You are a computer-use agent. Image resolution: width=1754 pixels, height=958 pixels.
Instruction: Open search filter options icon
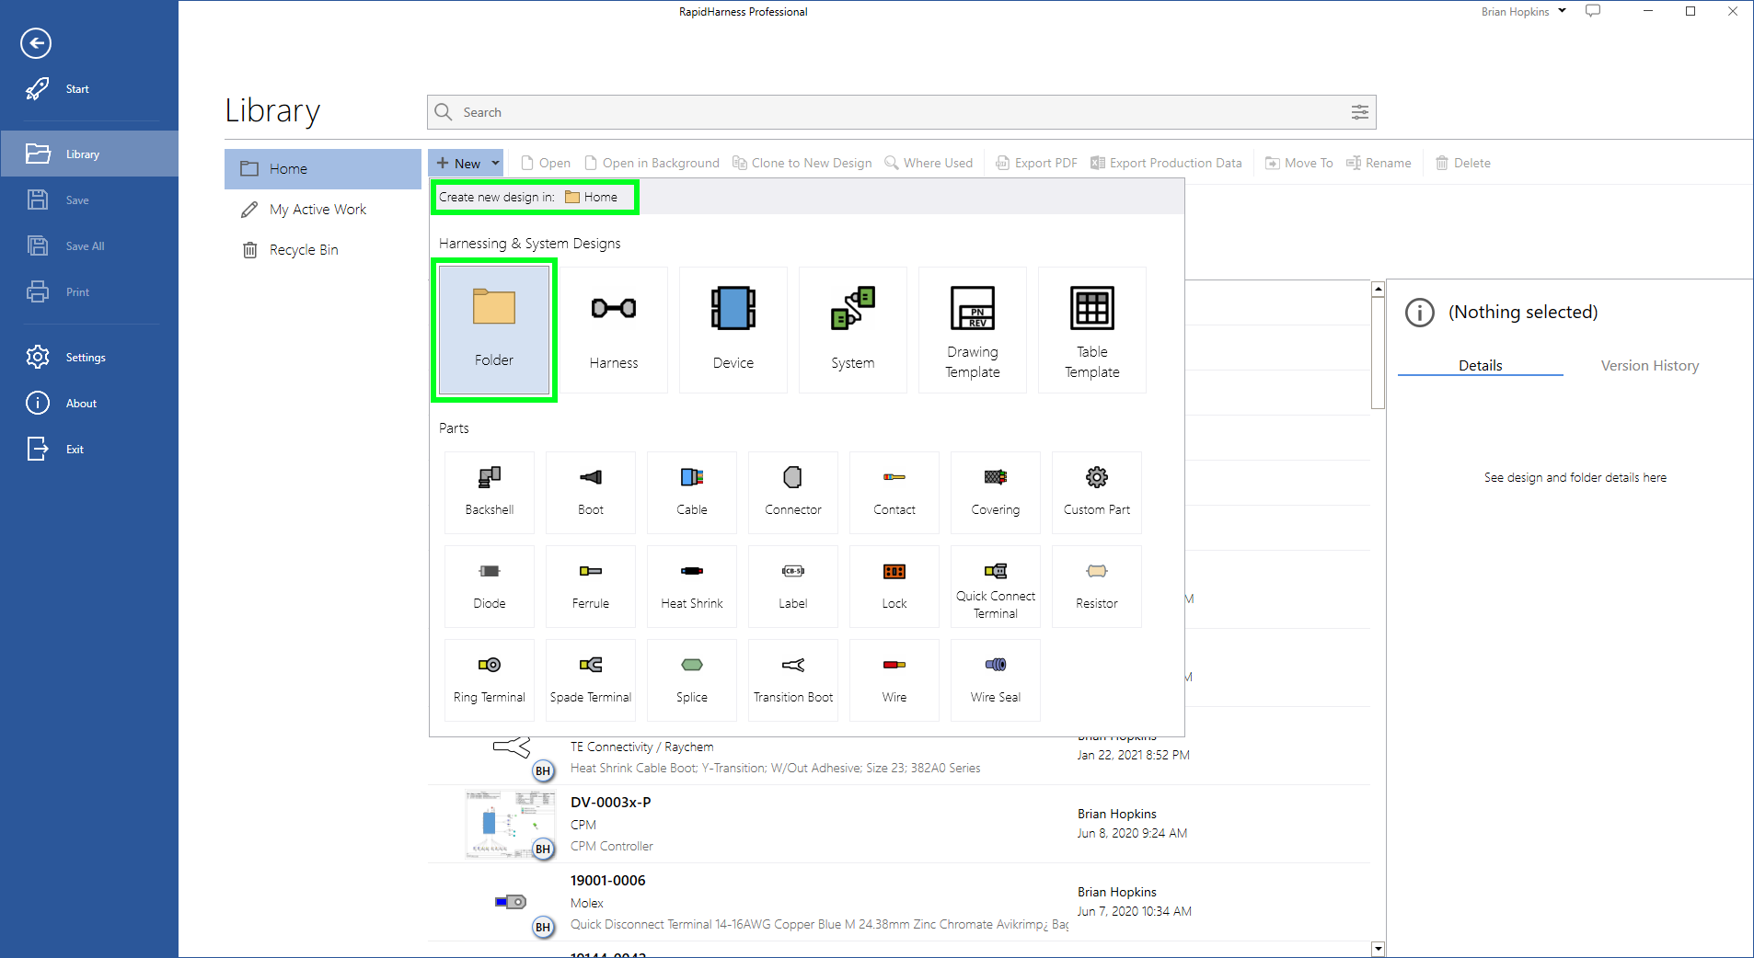coord(1359,112)
